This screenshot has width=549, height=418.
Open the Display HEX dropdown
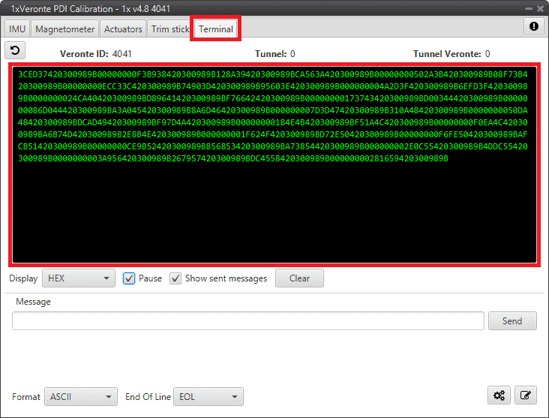pyautogui.click(x=78, y=278)
